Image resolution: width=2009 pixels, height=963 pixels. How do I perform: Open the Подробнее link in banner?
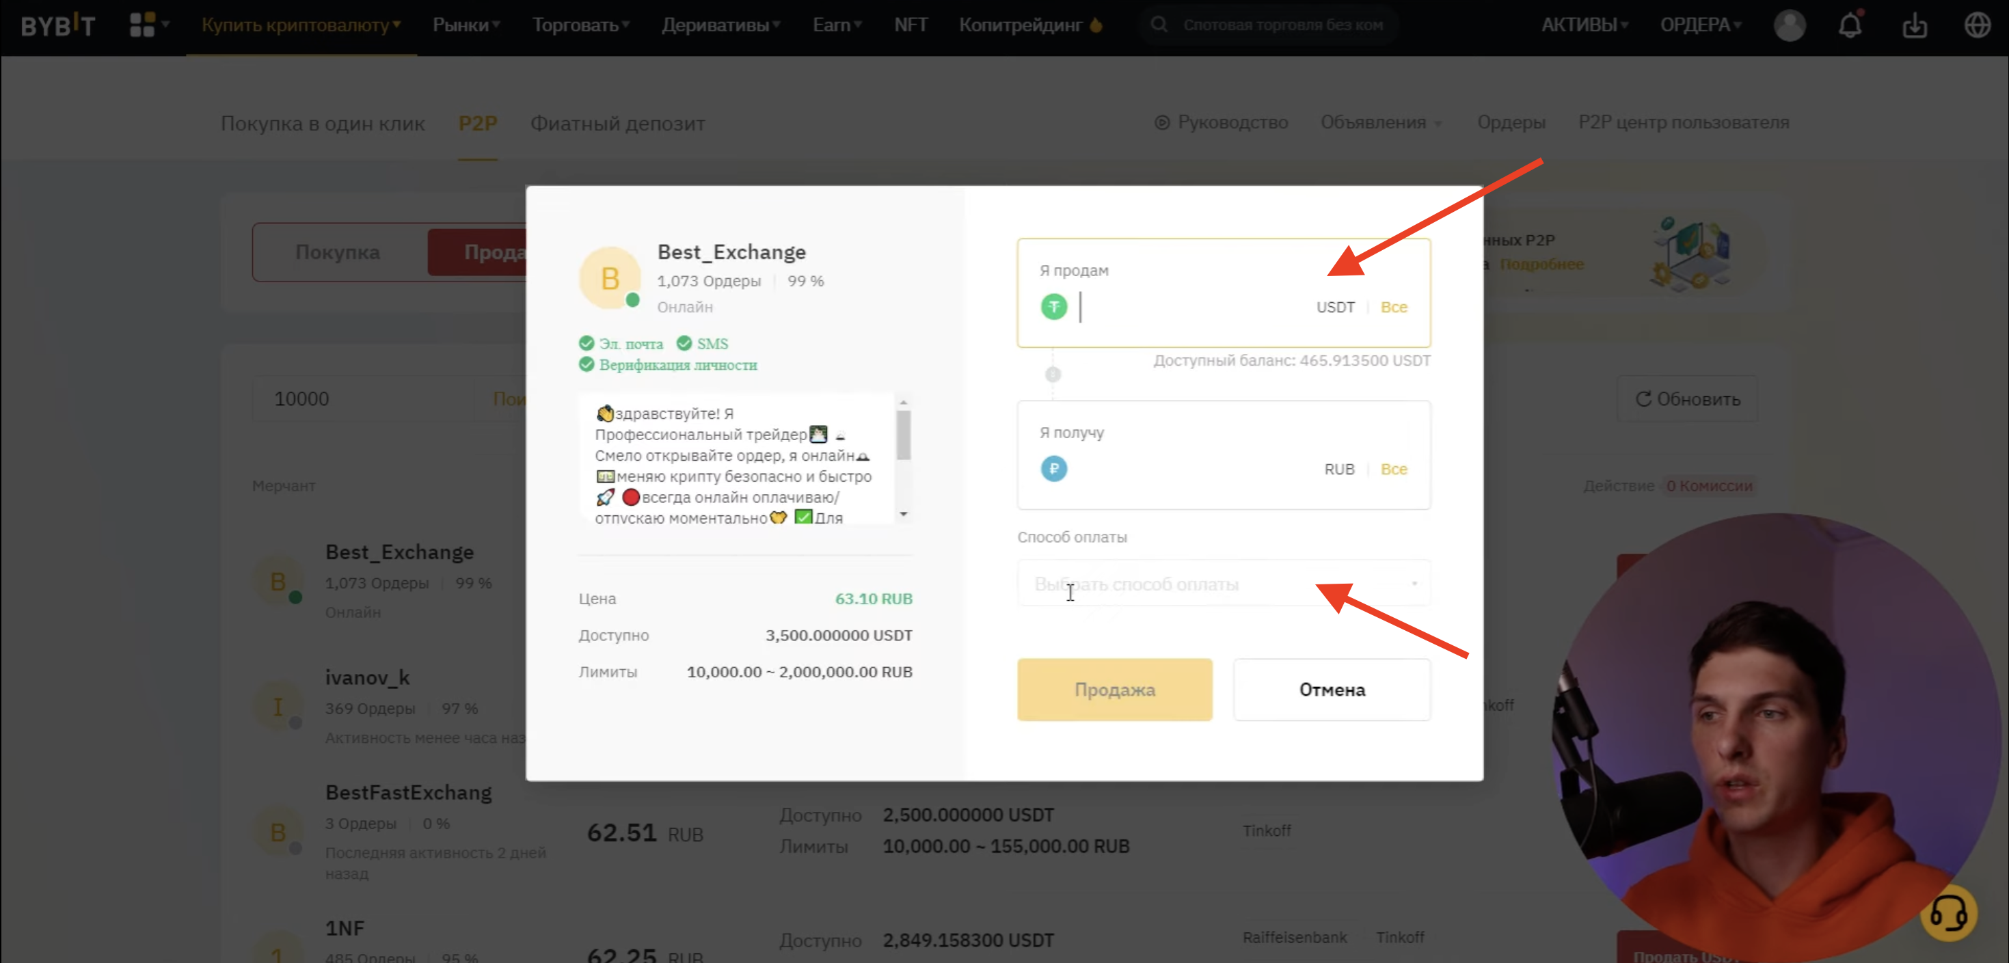[1541, 265]
